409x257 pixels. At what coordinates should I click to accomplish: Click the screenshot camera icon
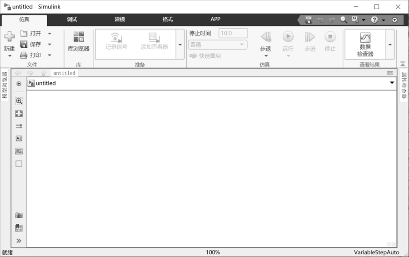click(19, 215)
